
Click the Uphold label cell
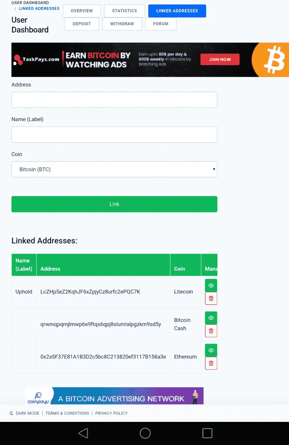(x=24, y=292)
